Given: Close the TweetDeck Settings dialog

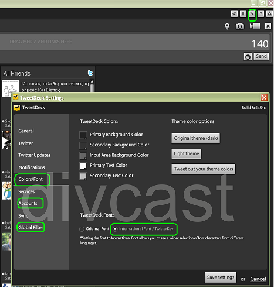Looking at the screenshot, I should pos(264,97).
